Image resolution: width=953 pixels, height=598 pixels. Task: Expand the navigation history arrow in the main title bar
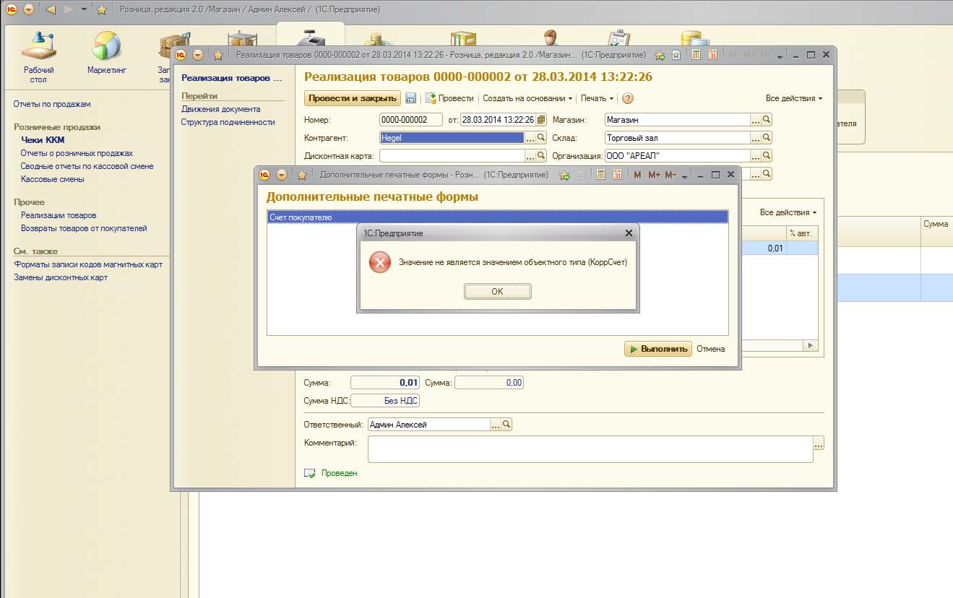[x=84, y=9]
